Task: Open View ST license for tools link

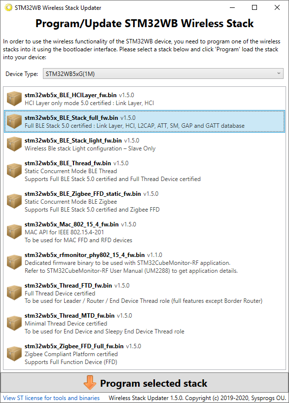Action: 51,398
